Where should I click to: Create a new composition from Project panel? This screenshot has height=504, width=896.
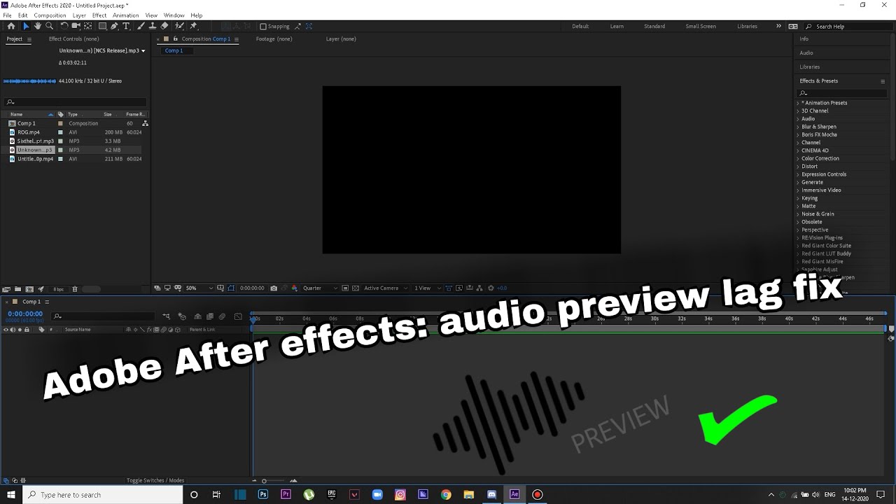pos(29,288)
